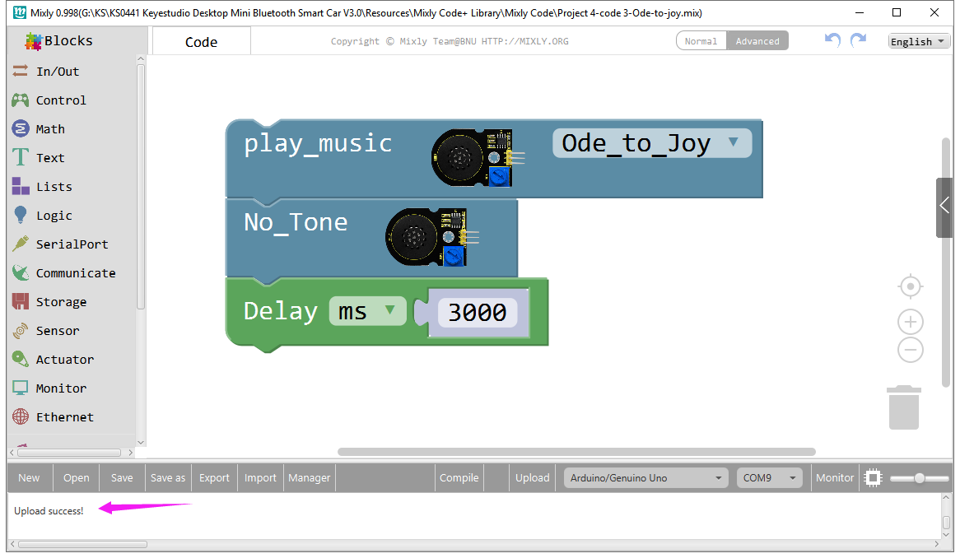Open the Lists block category
Image resolution: width=960 pixels, height=558 pixels.
pos(54,187)
